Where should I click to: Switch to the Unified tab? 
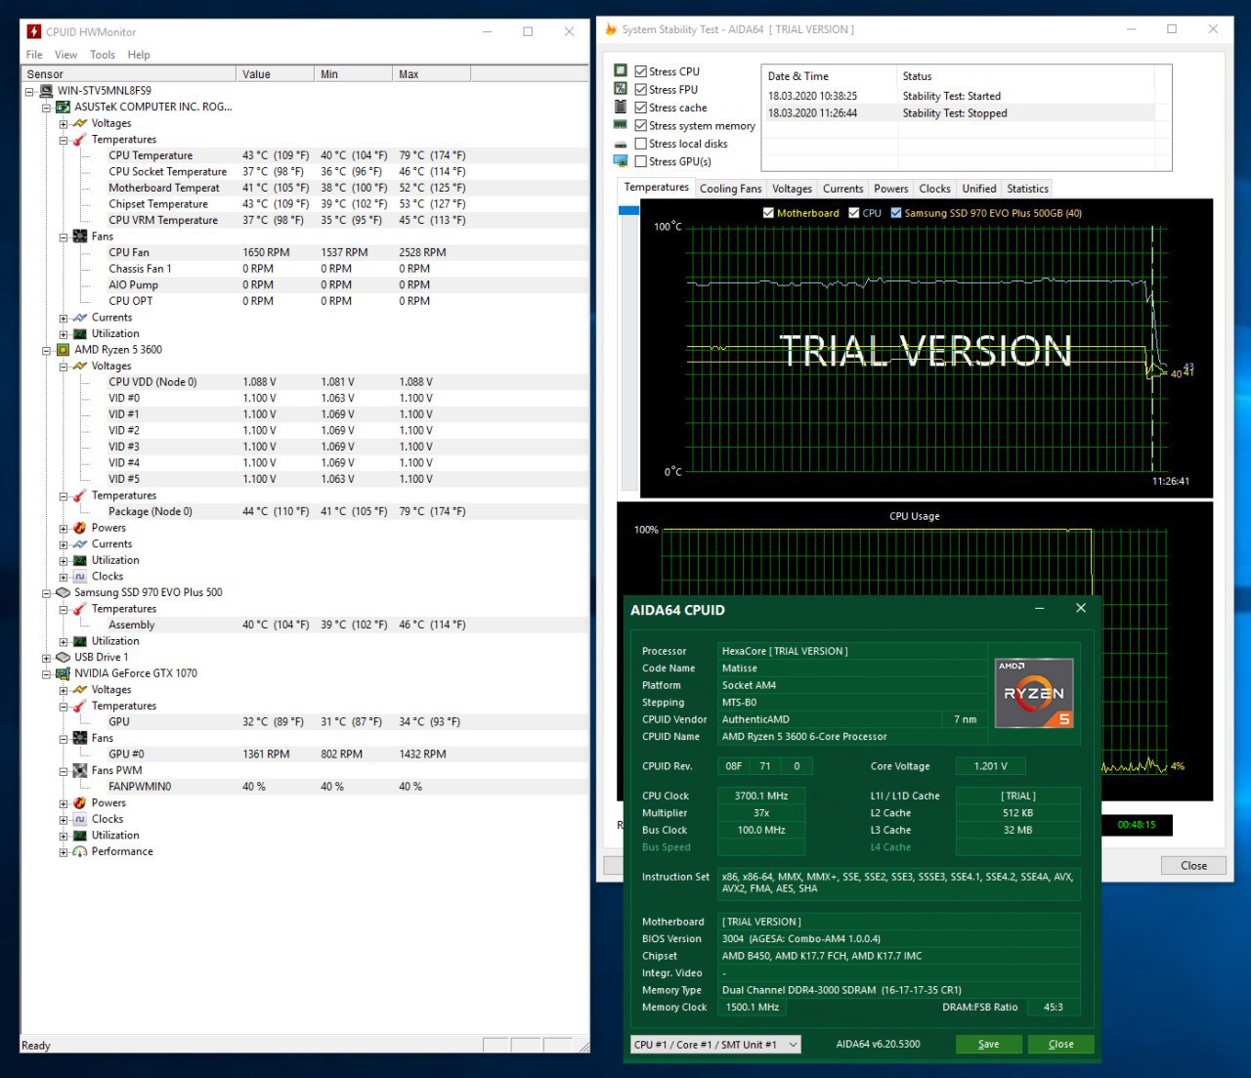(x=978, y=189)
